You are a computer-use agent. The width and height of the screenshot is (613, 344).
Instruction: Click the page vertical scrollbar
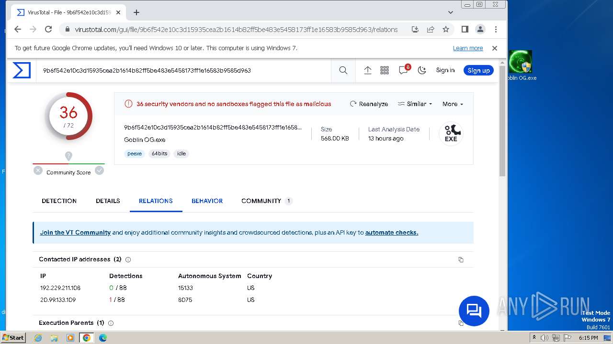point(502,122)
